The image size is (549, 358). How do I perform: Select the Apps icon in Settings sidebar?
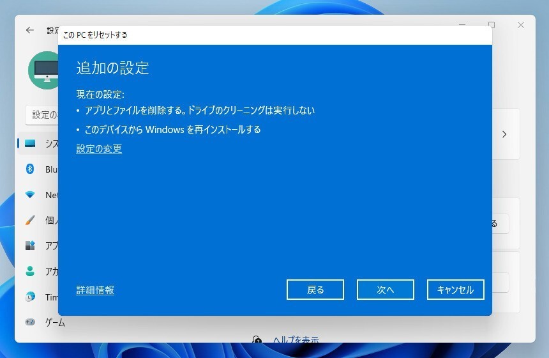(30, 245)
